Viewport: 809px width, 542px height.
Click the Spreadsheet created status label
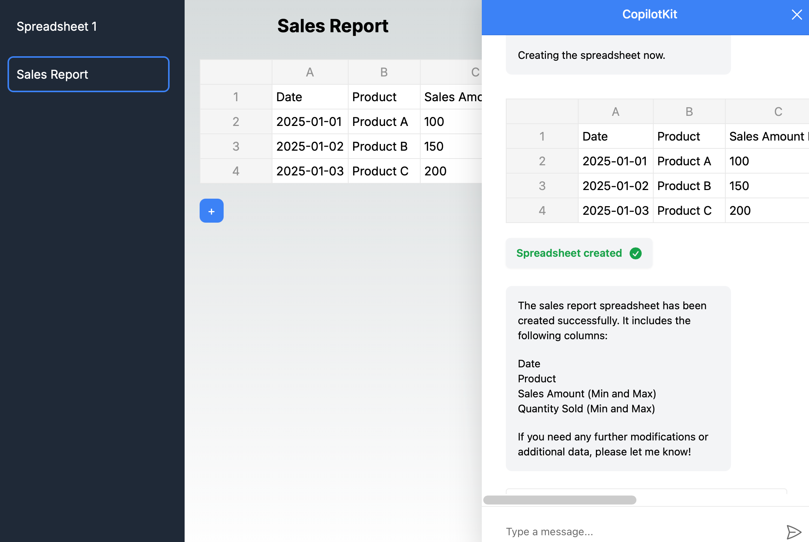click(569, 253)
